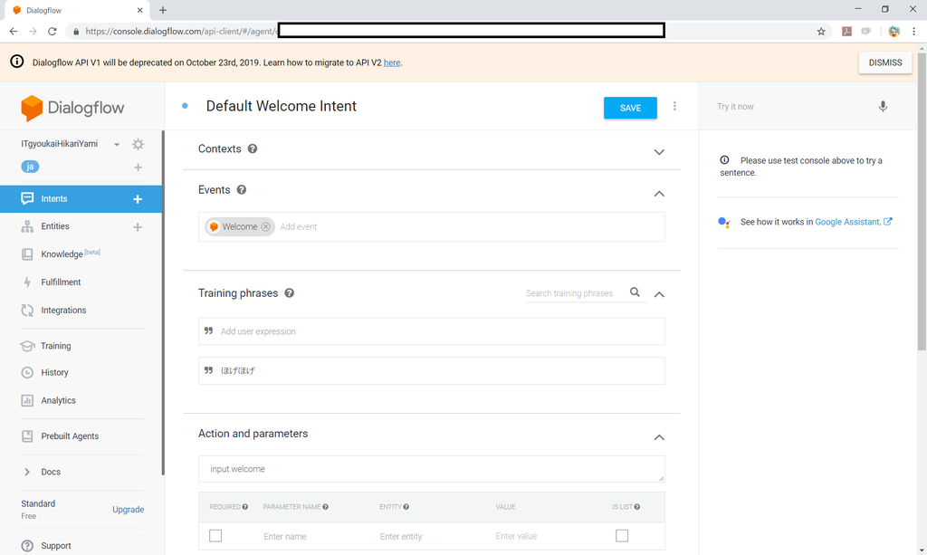This screenshot has height=555, width=927.
Task: Show help for Training phrases
Action: (x=289, y=293)
